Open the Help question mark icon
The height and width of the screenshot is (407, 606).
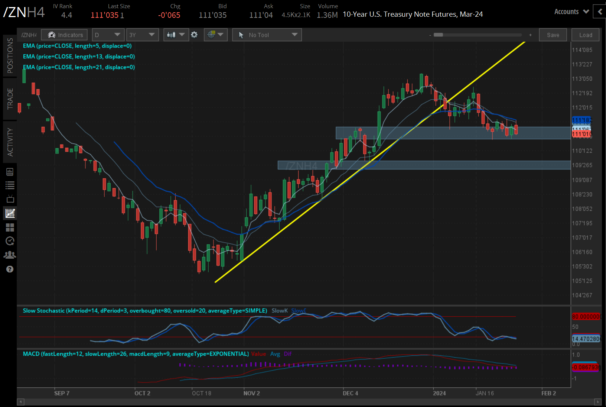[x=10, y=269]
